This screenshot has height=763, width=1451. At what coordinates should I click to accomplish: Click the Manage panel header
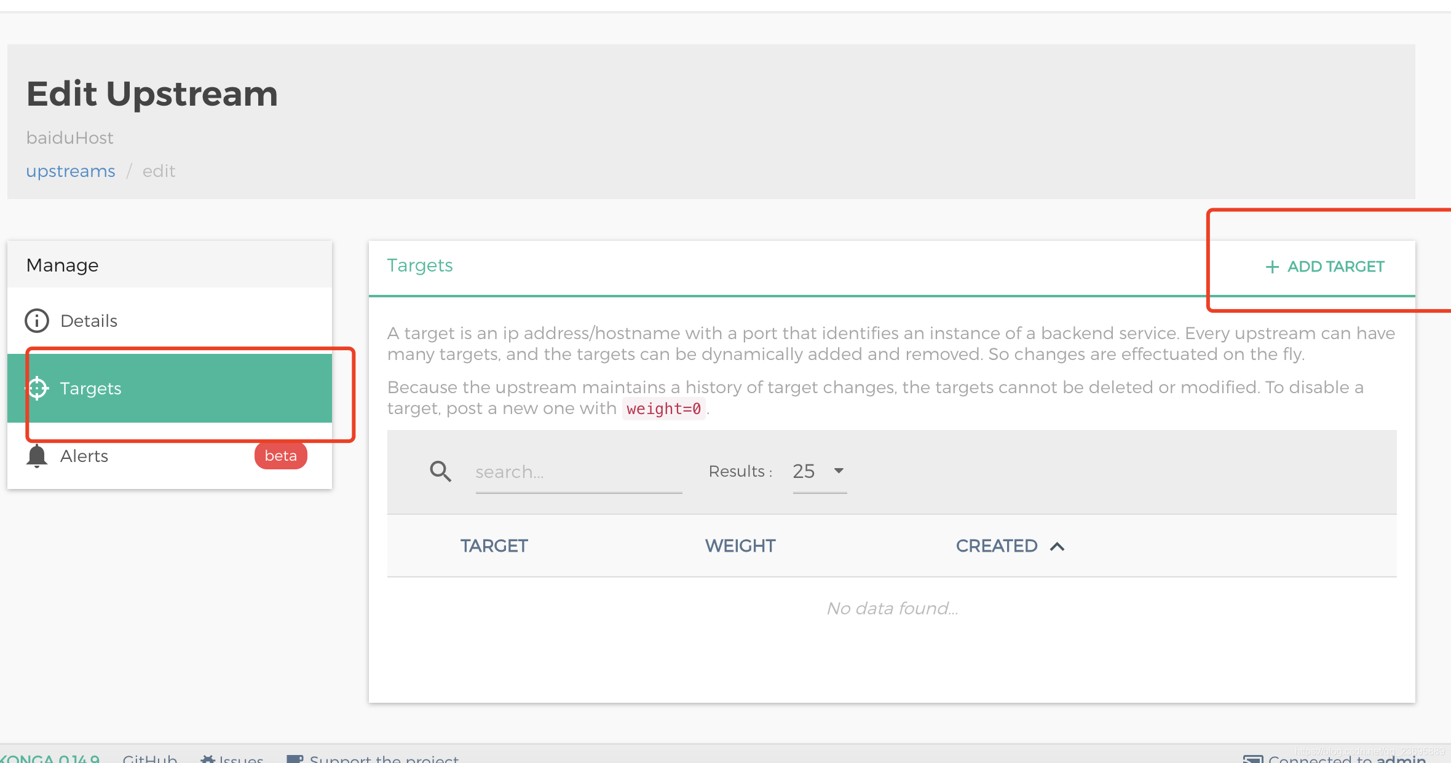(x=170, y=265)
